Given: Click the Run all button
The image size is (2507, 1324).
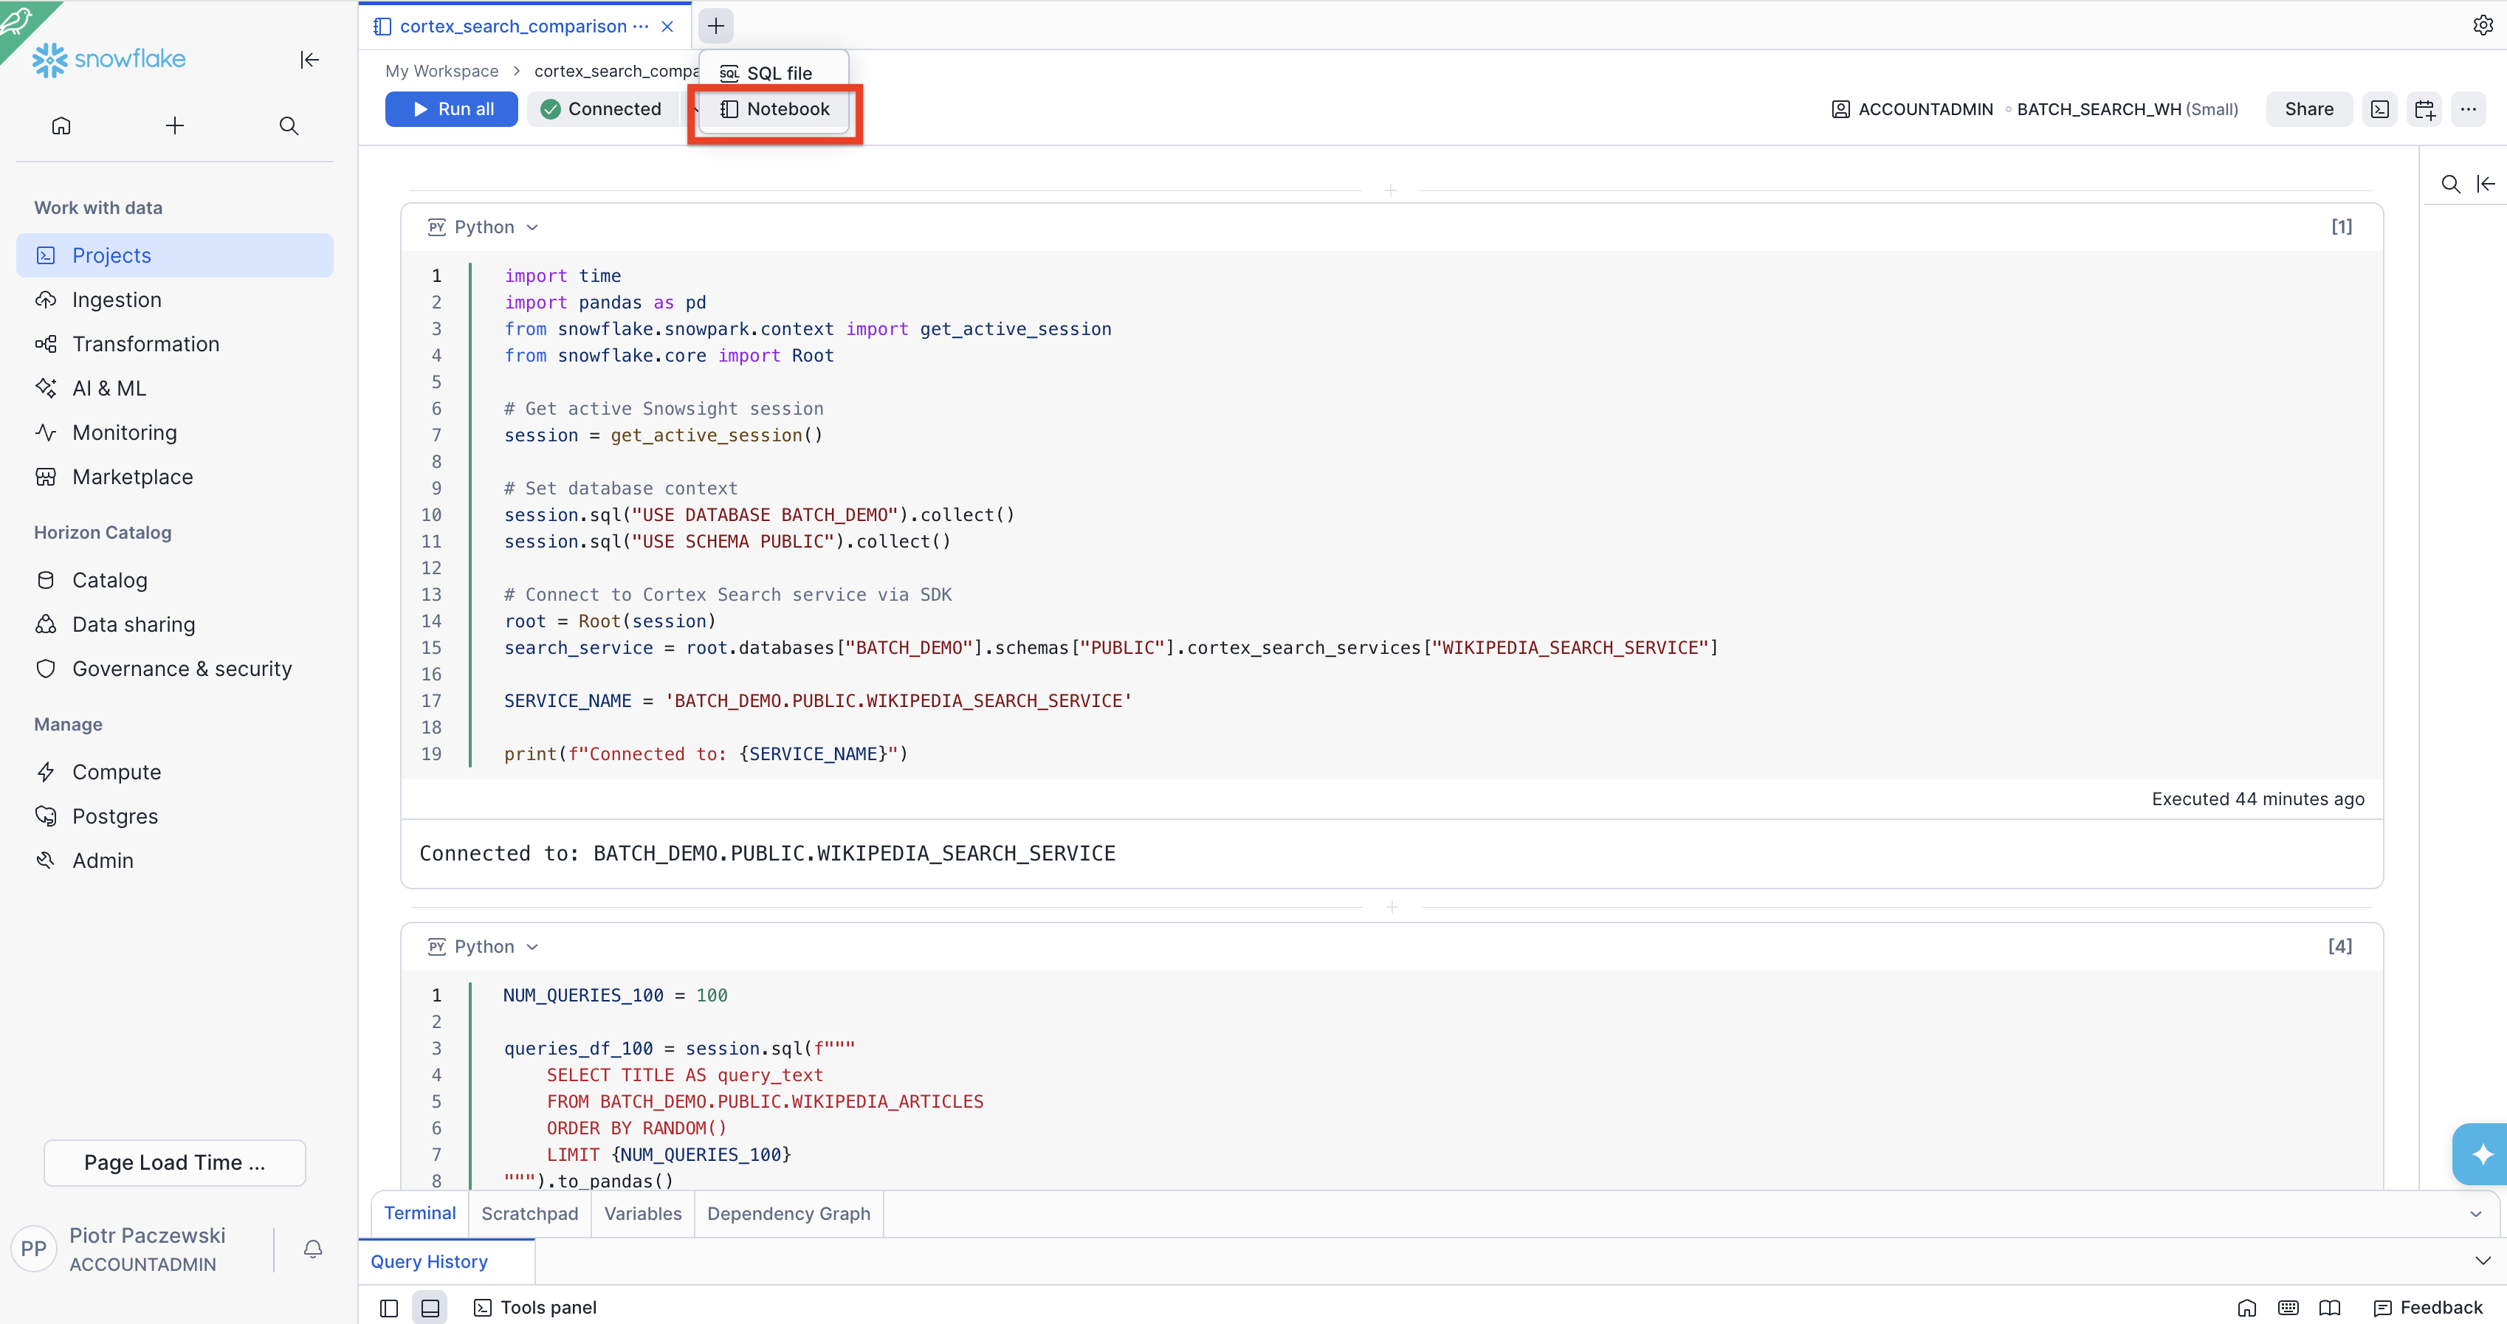Looking at the screenshot, I should [452, 109].
